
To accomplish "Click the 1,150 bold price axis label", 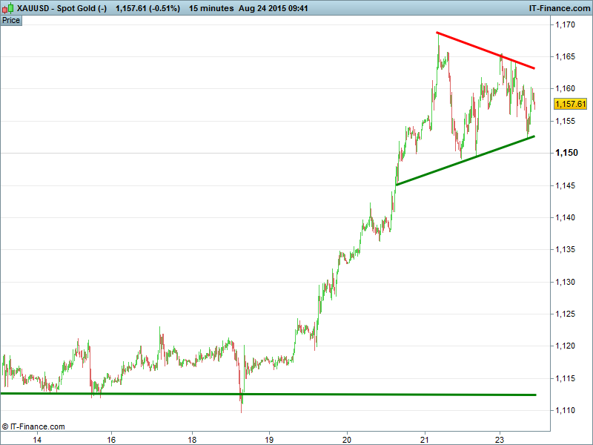I will coord(567,153).
